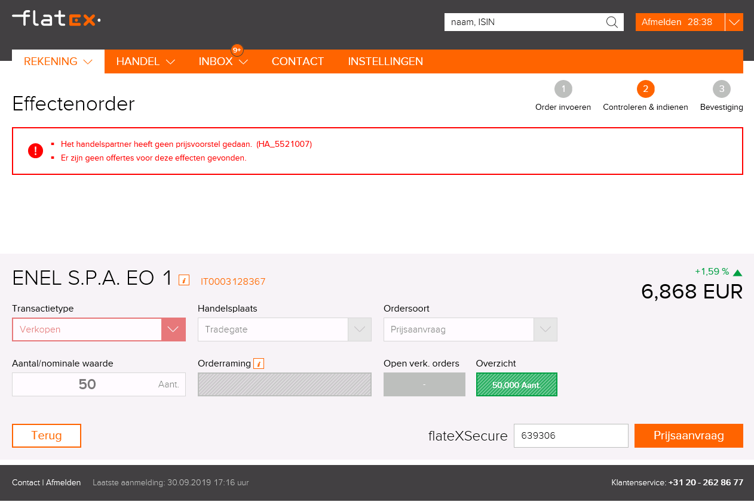The width and height of the screenshot is (754, 502).
Task: Click the red error exclamation icon
Action: [x=35, y=151]
